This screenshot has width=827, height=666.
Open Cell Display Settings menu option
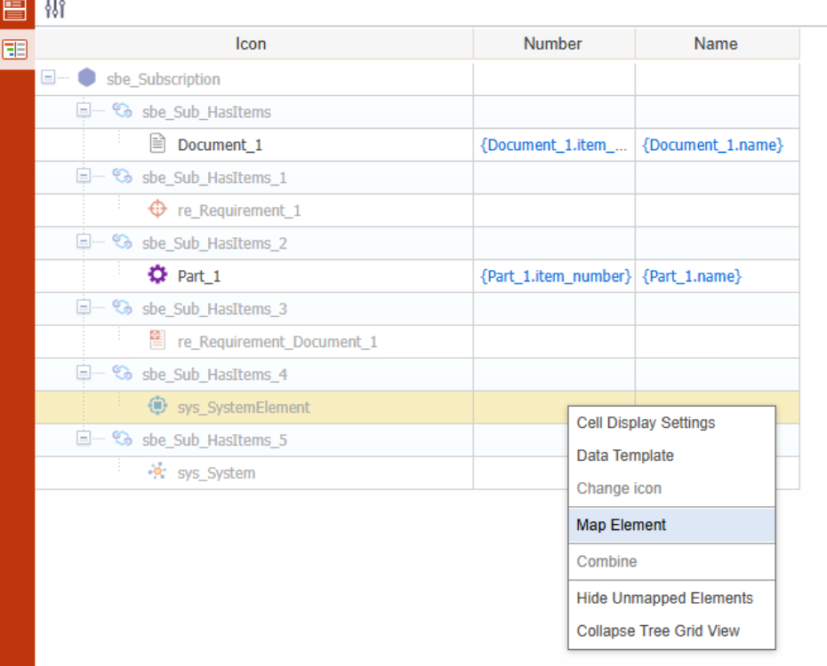646,423
